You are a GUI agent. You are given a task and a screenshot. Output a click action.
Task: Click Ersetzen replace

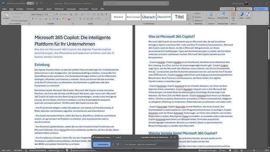[197, 17]
